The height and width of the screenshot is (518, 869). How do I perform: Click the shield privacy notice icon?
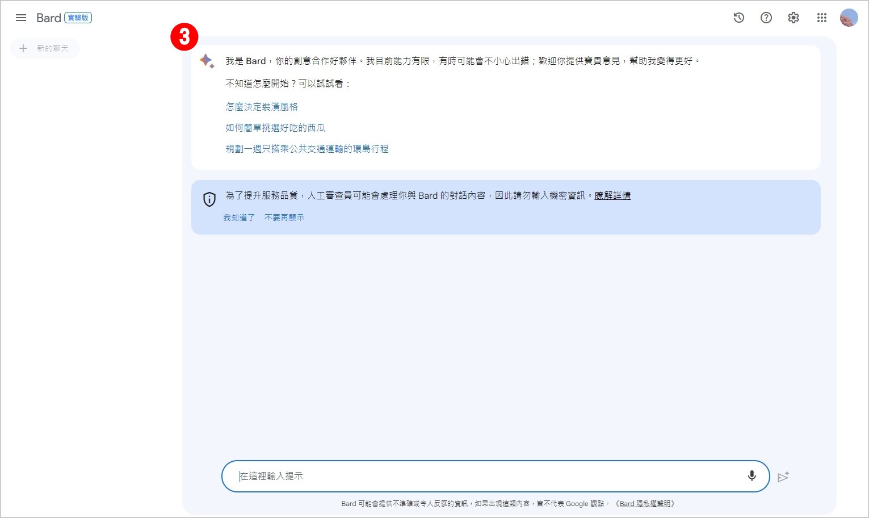(x=209, y=199)
